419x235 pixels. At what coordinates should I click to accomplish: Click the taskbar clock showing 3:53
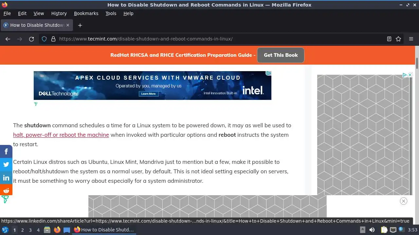pos(412,230)
